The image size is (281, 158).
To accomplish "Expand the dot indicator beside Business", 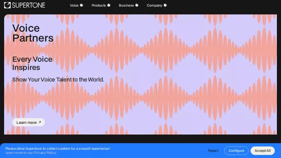I will [137, 5].
